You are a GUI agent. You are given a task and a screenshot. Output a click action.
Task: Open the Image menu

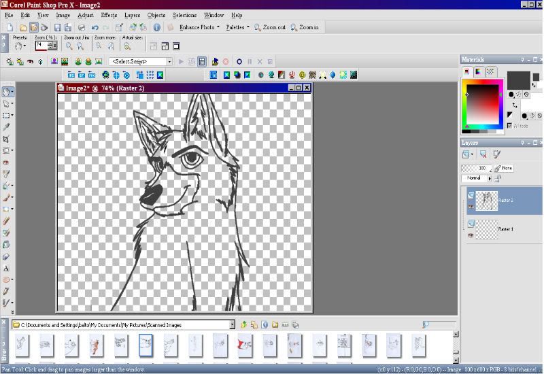click(63, 15)
